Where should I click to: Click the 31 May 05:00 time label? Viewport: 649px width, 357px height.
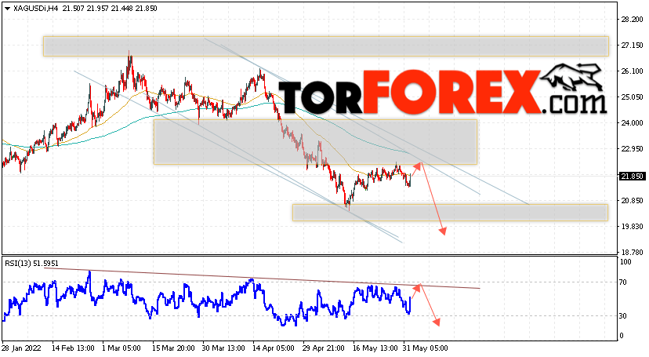(x=426, y=348)
